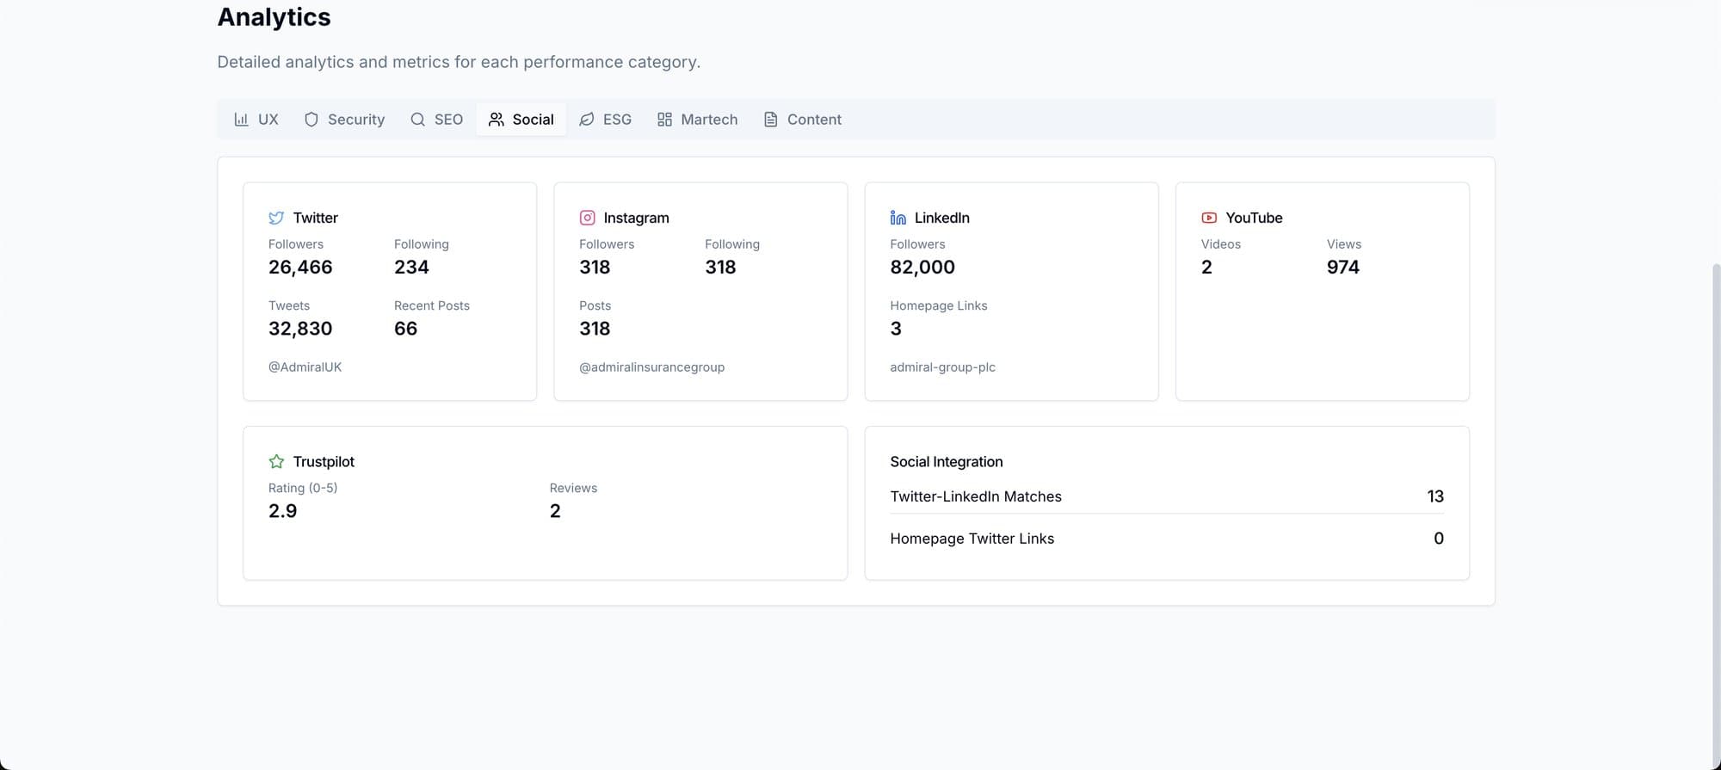
Task: Click the UX bar chart icon
Action: [241, 120]
